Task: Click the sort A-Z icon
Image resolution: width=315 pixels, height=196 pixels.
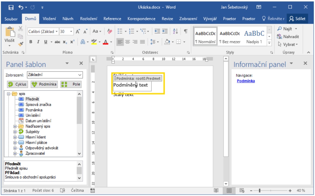Action: point(175,31)
